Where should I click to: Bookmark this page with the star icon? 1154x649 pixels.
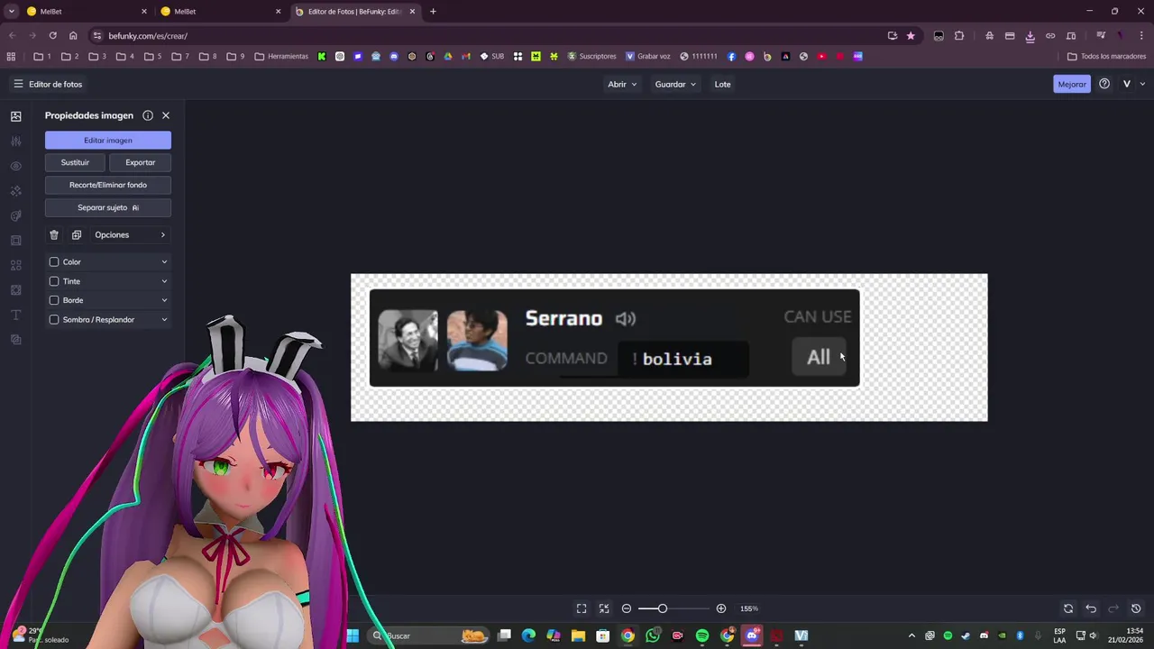pos(911,36)
